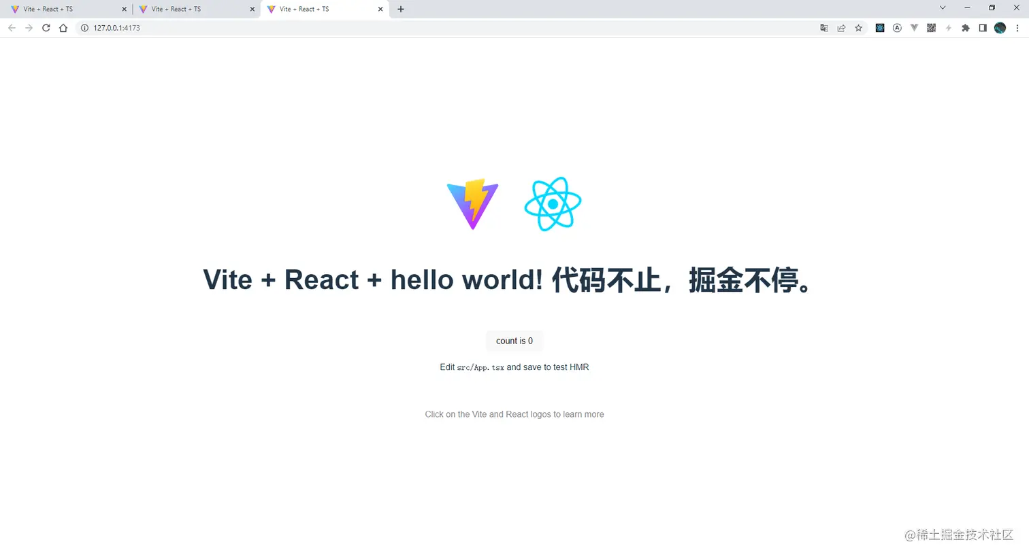Open the profile avatar menu

(1000, 28)
